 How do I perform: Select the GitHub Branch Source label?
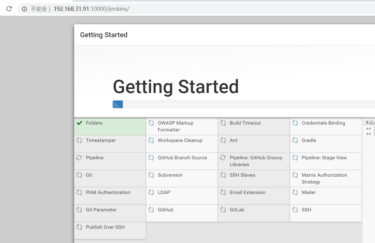[182, 158]
